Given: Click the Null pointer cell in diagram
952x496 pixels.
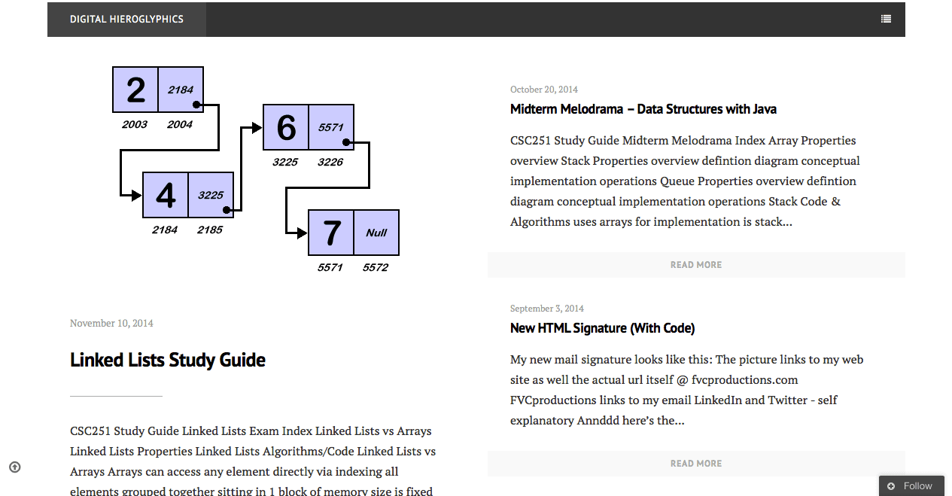Looking at the screenshot, I should (376, 233).
